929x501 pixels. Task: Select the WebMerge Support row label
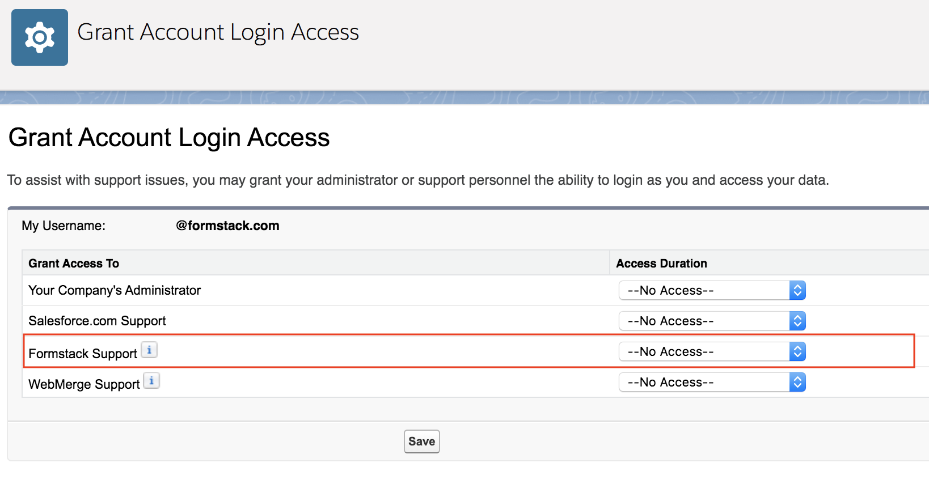84,384
